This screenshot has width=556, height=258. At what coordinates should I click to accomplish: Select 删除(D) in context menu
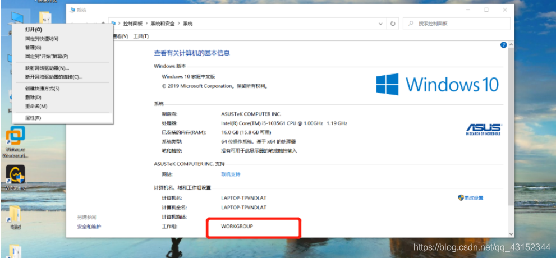[62, 98]
